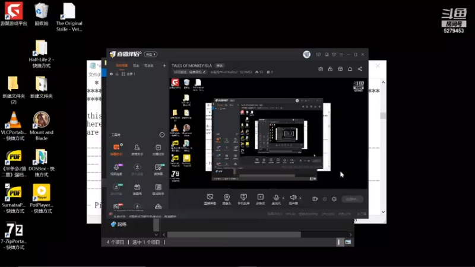Toggle the speaker in bottom toolbar
Viewport: 475px width, 267px height.
coord(293,199)
